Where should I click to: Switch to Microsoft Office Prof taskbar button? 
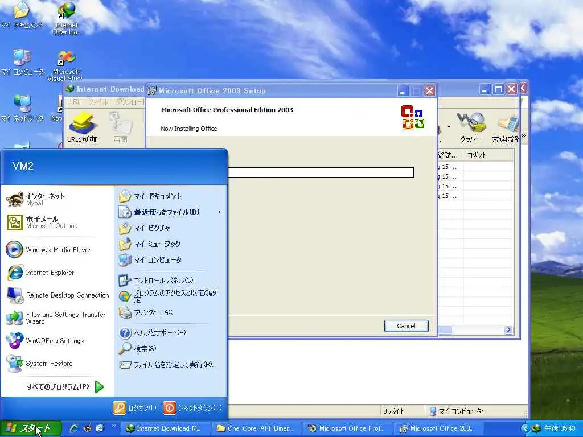[348, 428]
